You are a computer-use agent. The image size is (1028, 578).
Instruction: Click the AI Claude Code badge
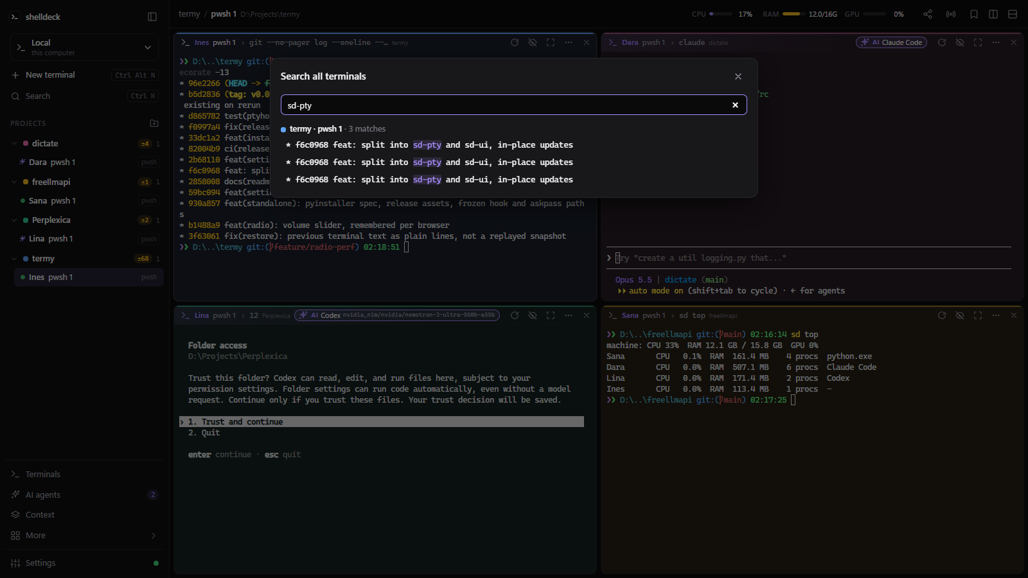(x=891, y=42)
